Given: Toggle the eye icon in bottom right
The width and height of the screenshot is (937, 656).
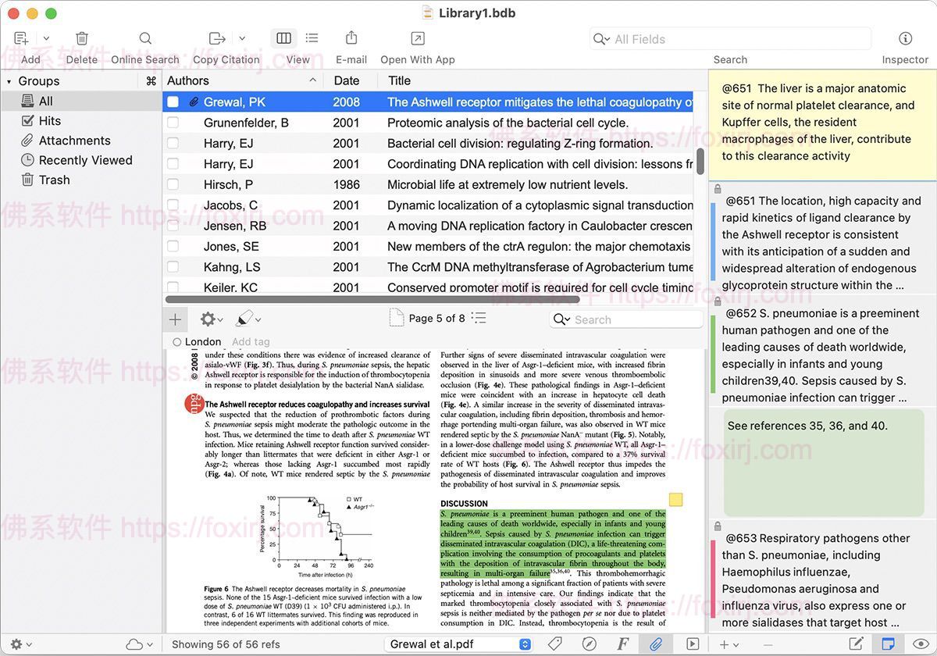Looking at the screenshot, I should click(x=920, y=644).
